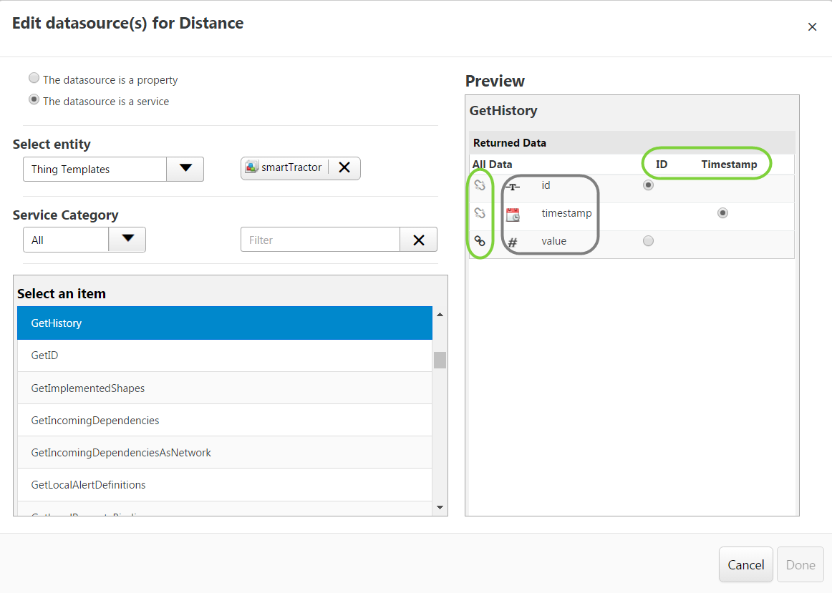Click the Done button
832x593 pixels.
[800, 565]
